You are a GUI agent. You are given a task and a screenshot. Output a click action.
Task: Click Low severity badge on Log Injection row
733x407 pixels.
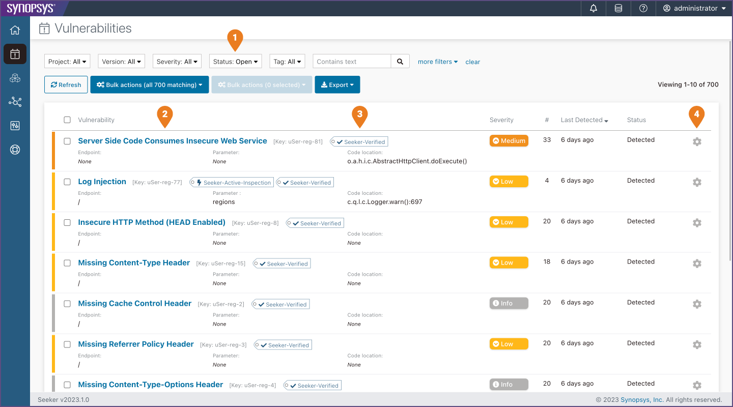tap(509, 181)
